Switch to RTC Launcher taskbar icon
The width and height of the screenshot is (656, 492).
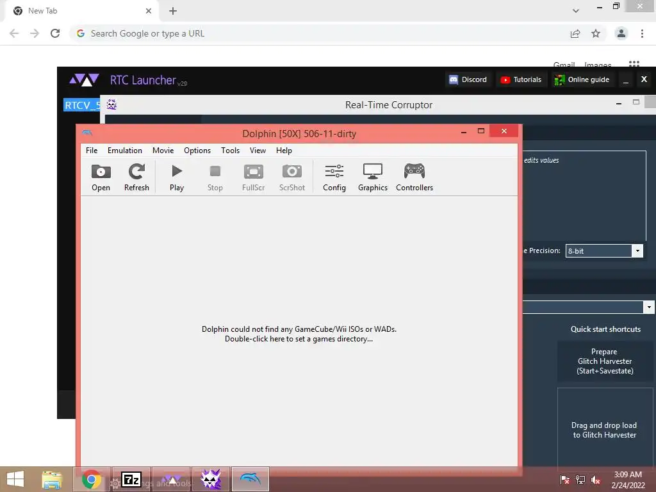click(x=171, y=479)
